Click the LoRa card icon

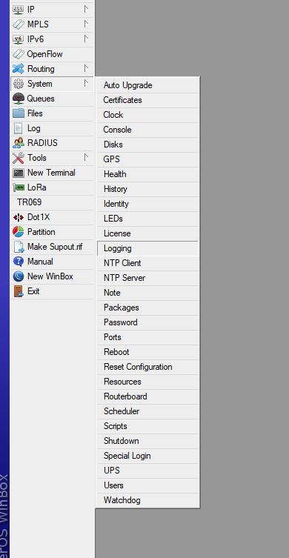(18, 187)
